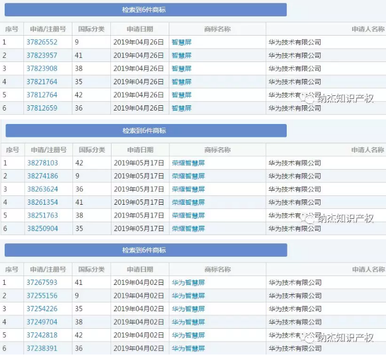Click the second table's 检索到6件商标 banner

[146, 130]
